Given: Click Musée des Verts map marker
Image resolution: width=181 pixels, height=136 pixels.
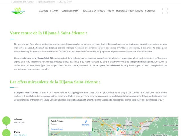Looking at the screenshot, I should pos(118,129).
